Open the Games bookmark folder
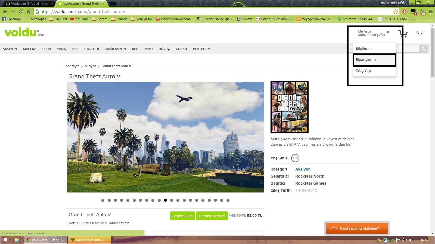Screen dimensions: 435x244 pyautogui.click(x=100, y=19)
